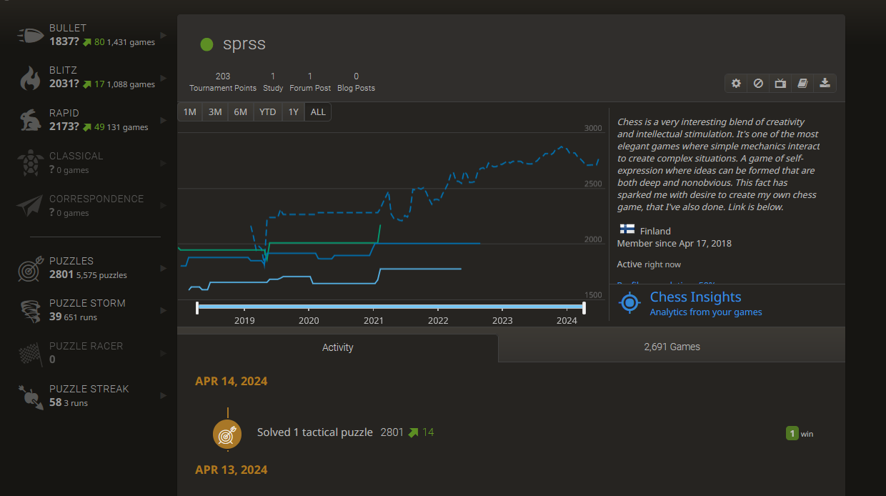Click the Bullet rating bullet icon
The width and height of the screenshot is (886, 496).
click(31, 36)
